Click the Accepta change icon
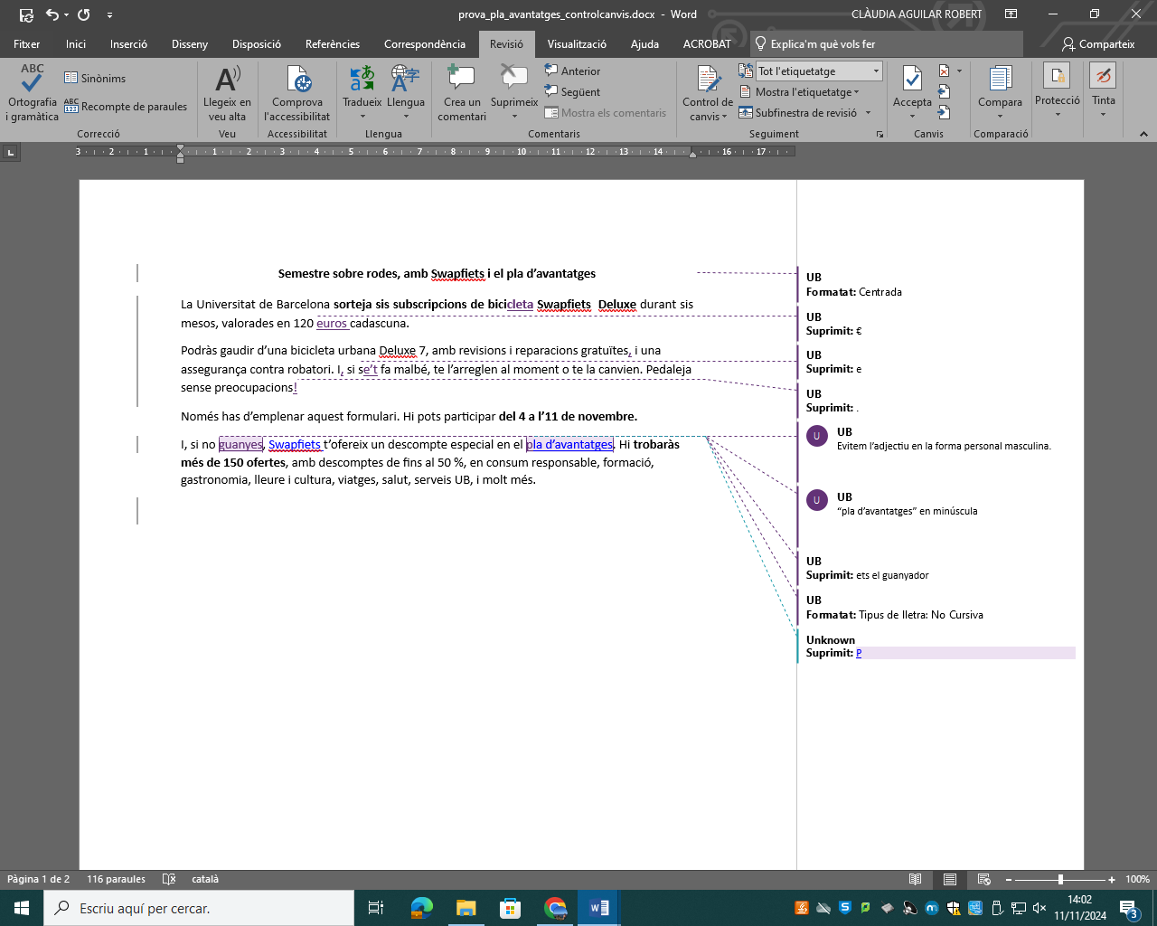The height and width of the screenshot is (926, 1157). coord(912,81)
